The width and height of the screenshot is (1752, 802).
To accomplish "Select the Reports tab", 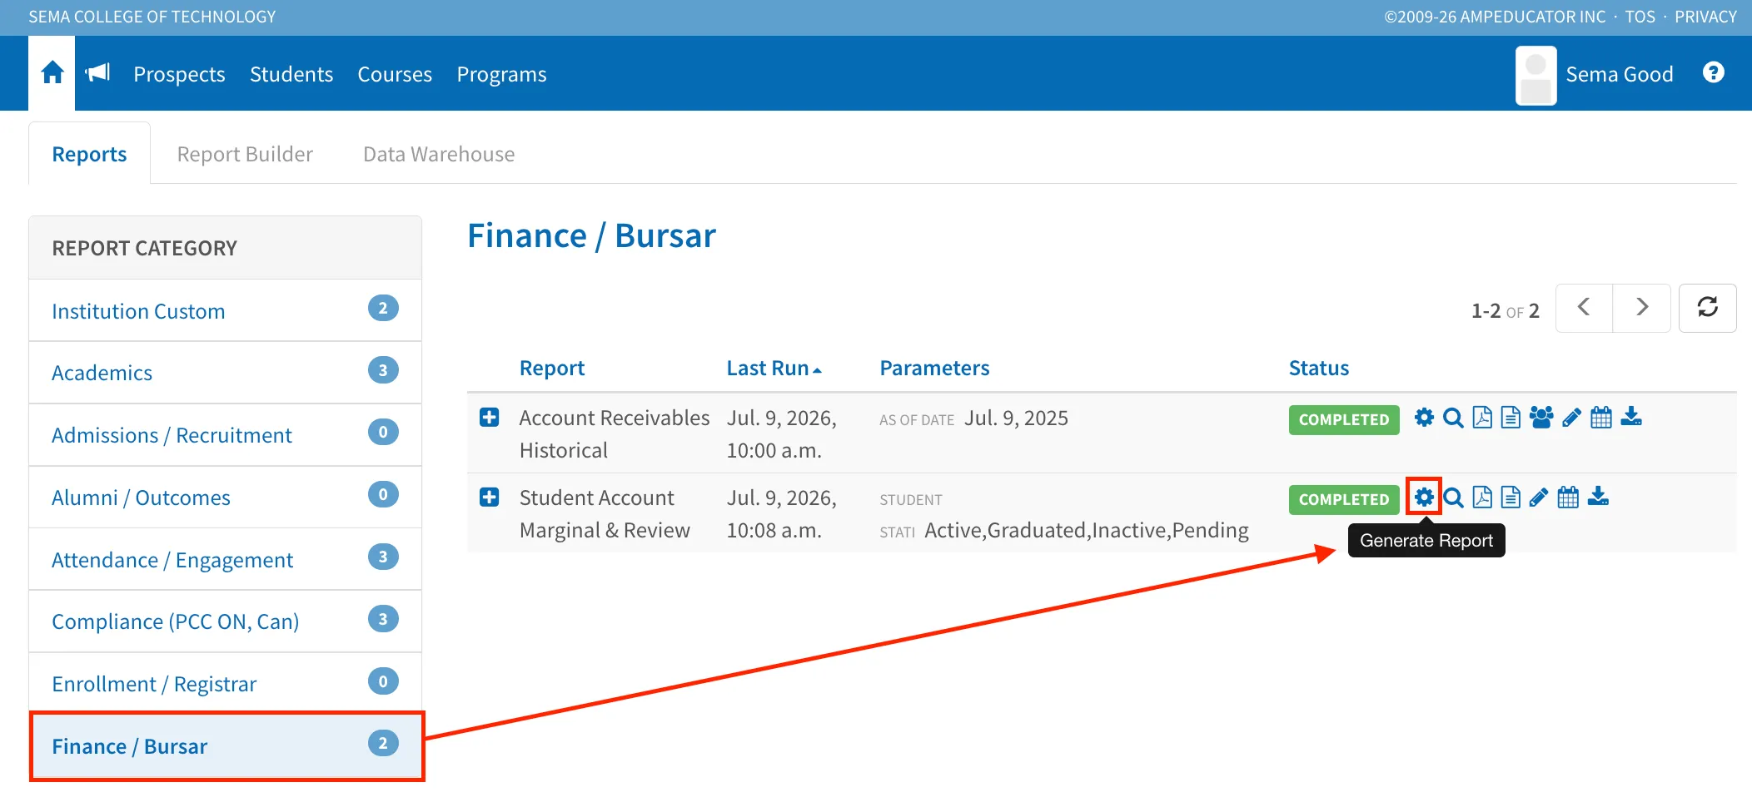I will click(89, 154).
